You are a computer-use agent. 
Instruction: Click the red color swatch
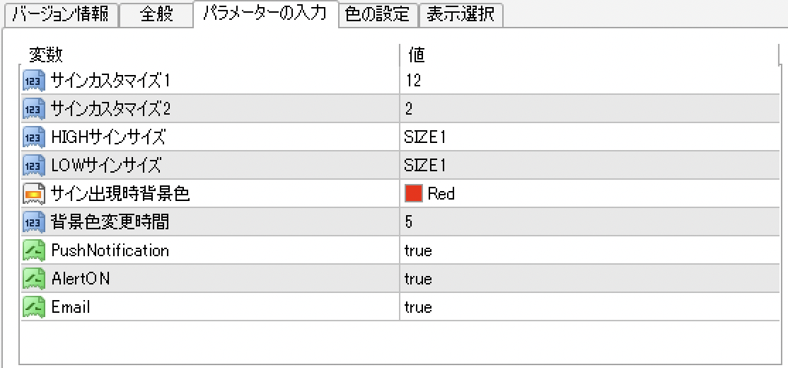413,194
